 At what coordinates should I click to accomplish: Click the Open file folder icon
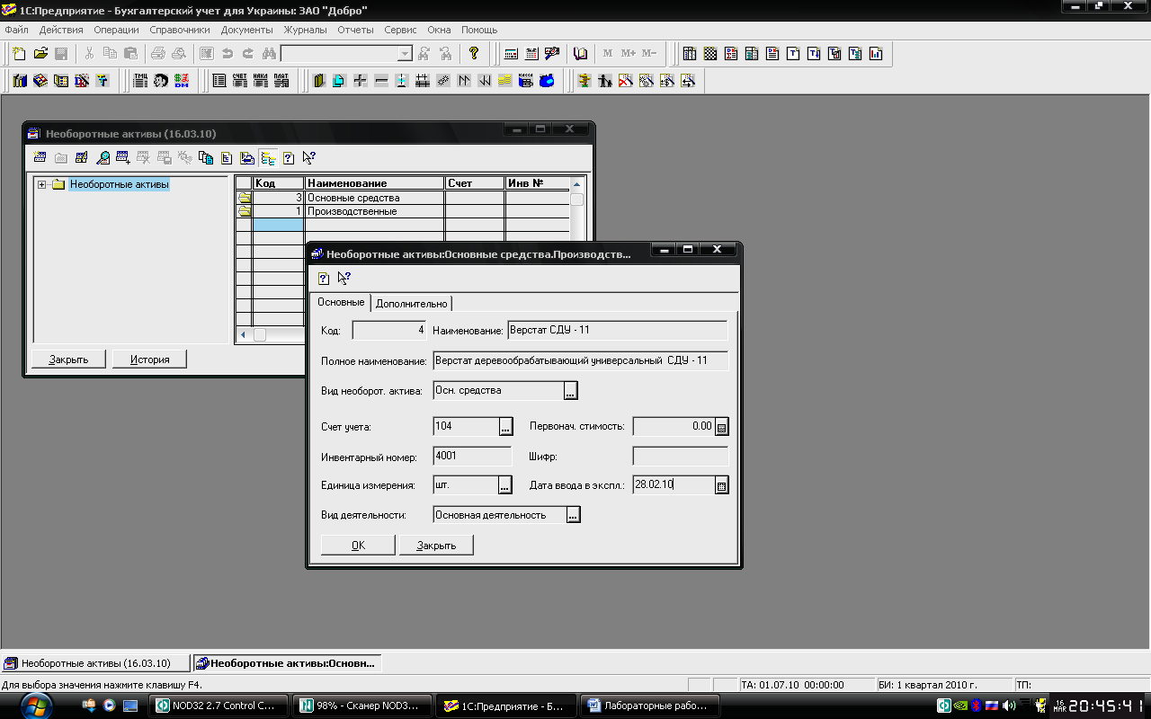click(40, 54)
